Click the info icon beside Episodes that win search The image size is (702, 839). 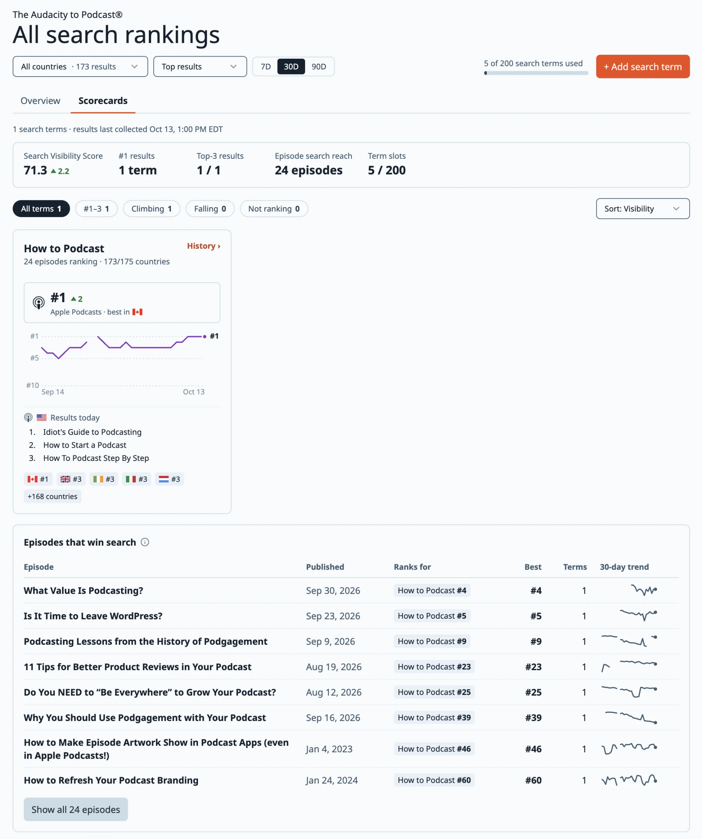pyautogui.click(x=145, y=542)
